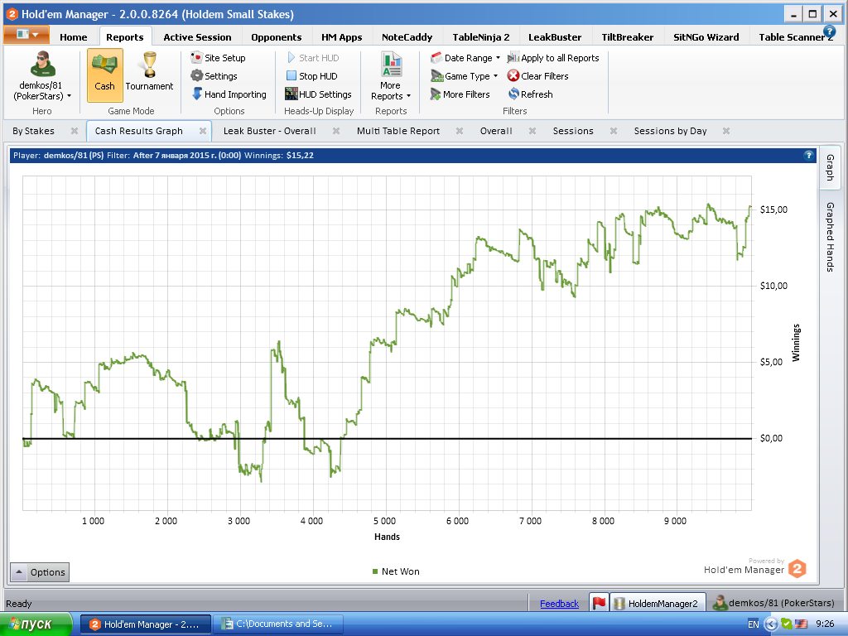Open the NoteCaddy ribbon tab
Image resolution: width=848 pixels, height=636 pixels.
pyautogui.click(x=407, y=37)
